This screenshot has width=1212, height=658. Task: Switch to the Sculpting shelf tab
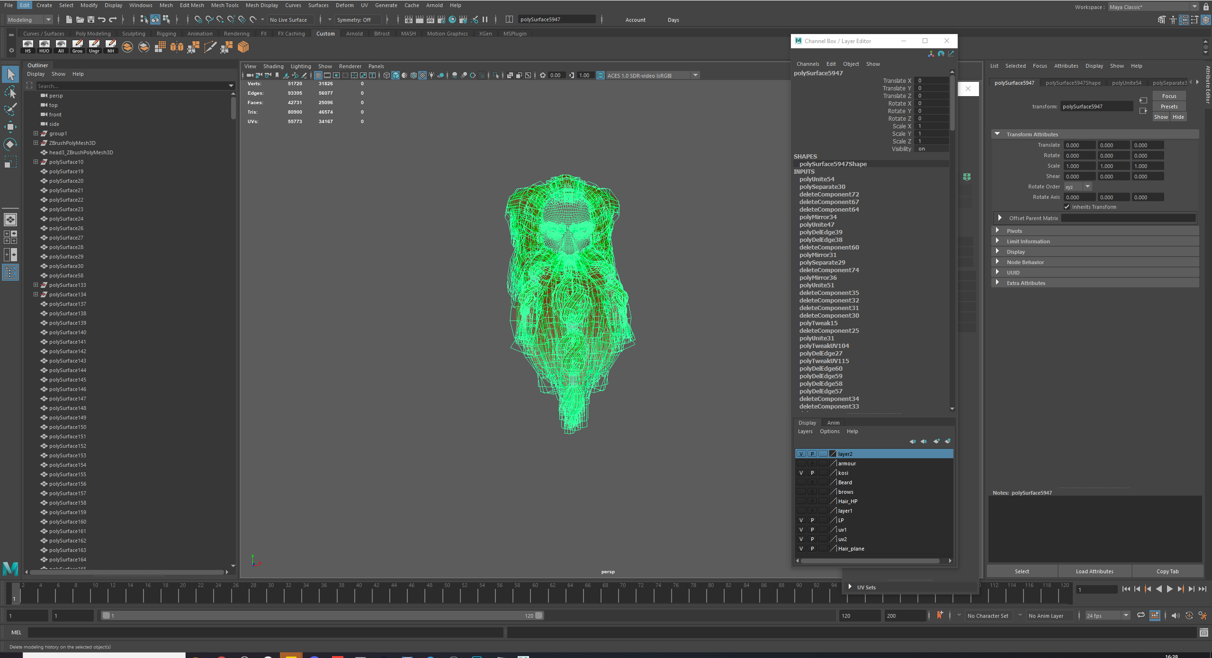(x=134, y=34)
